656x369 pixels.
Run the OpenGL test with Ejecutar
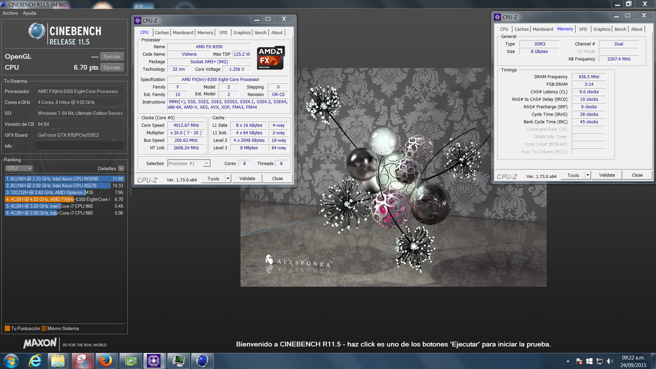coord(112,56)
